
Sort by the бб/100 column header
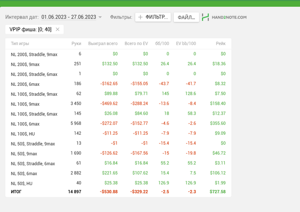(162, 43)
